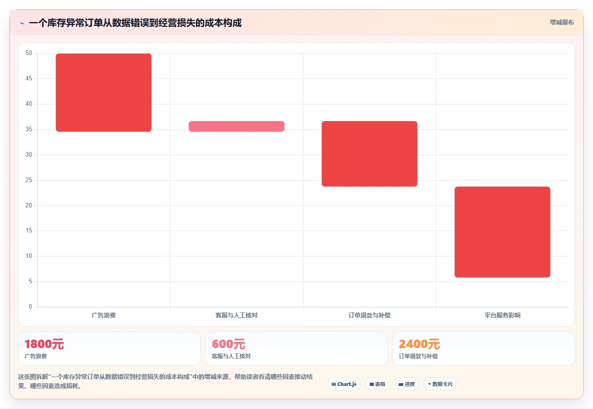The image size is (593, 409).
Task: Select the 广告浪费 red bar
Action: click(x=104, y=92)
